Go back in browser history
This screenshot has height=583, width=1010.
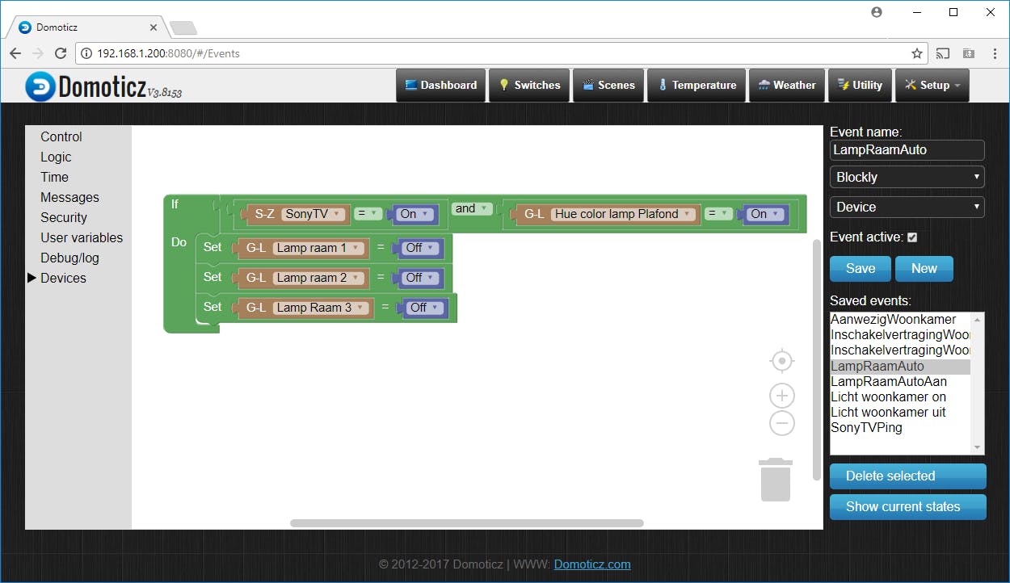coord(15,53)
